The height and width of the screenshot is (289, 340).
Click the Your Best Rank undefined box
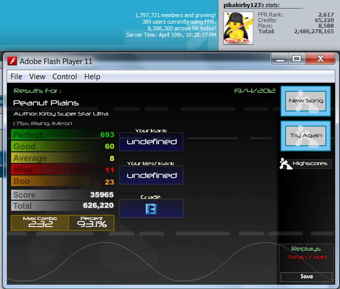151,175
